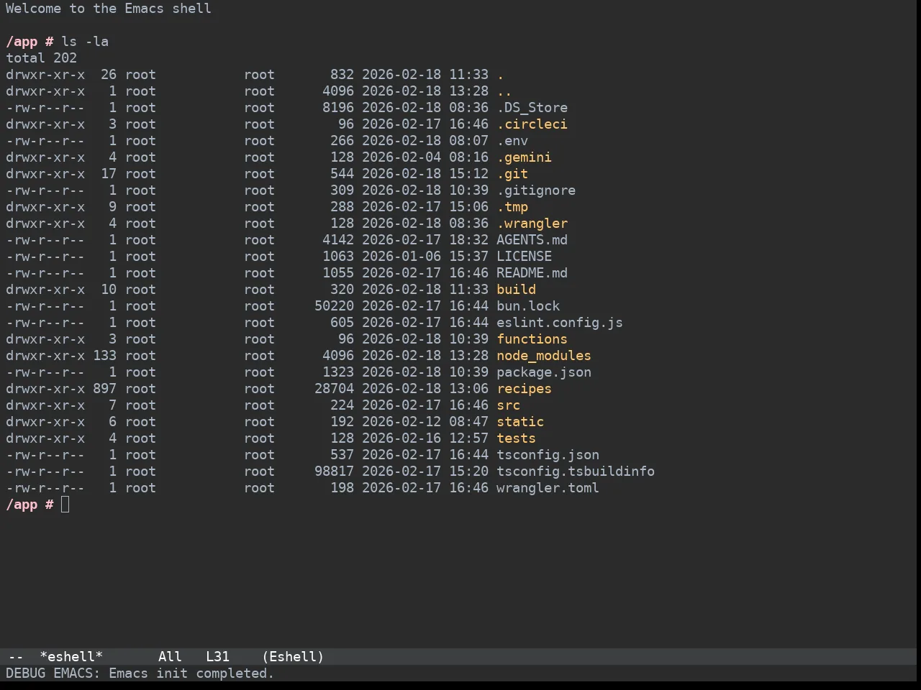Select eslint.config.js in the listing
This screenshot has height=690, width=921.
pyautogui.click(x=560, y=323)
